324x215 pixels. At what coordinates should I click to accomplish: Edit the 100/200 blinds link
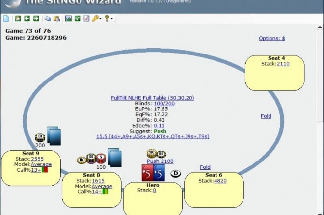point(164,103)
